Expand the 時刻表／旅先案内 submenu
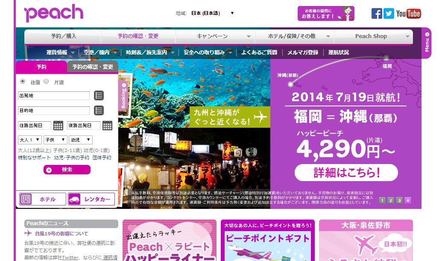Viewport: 442px width, 261px height. point(150,53)
